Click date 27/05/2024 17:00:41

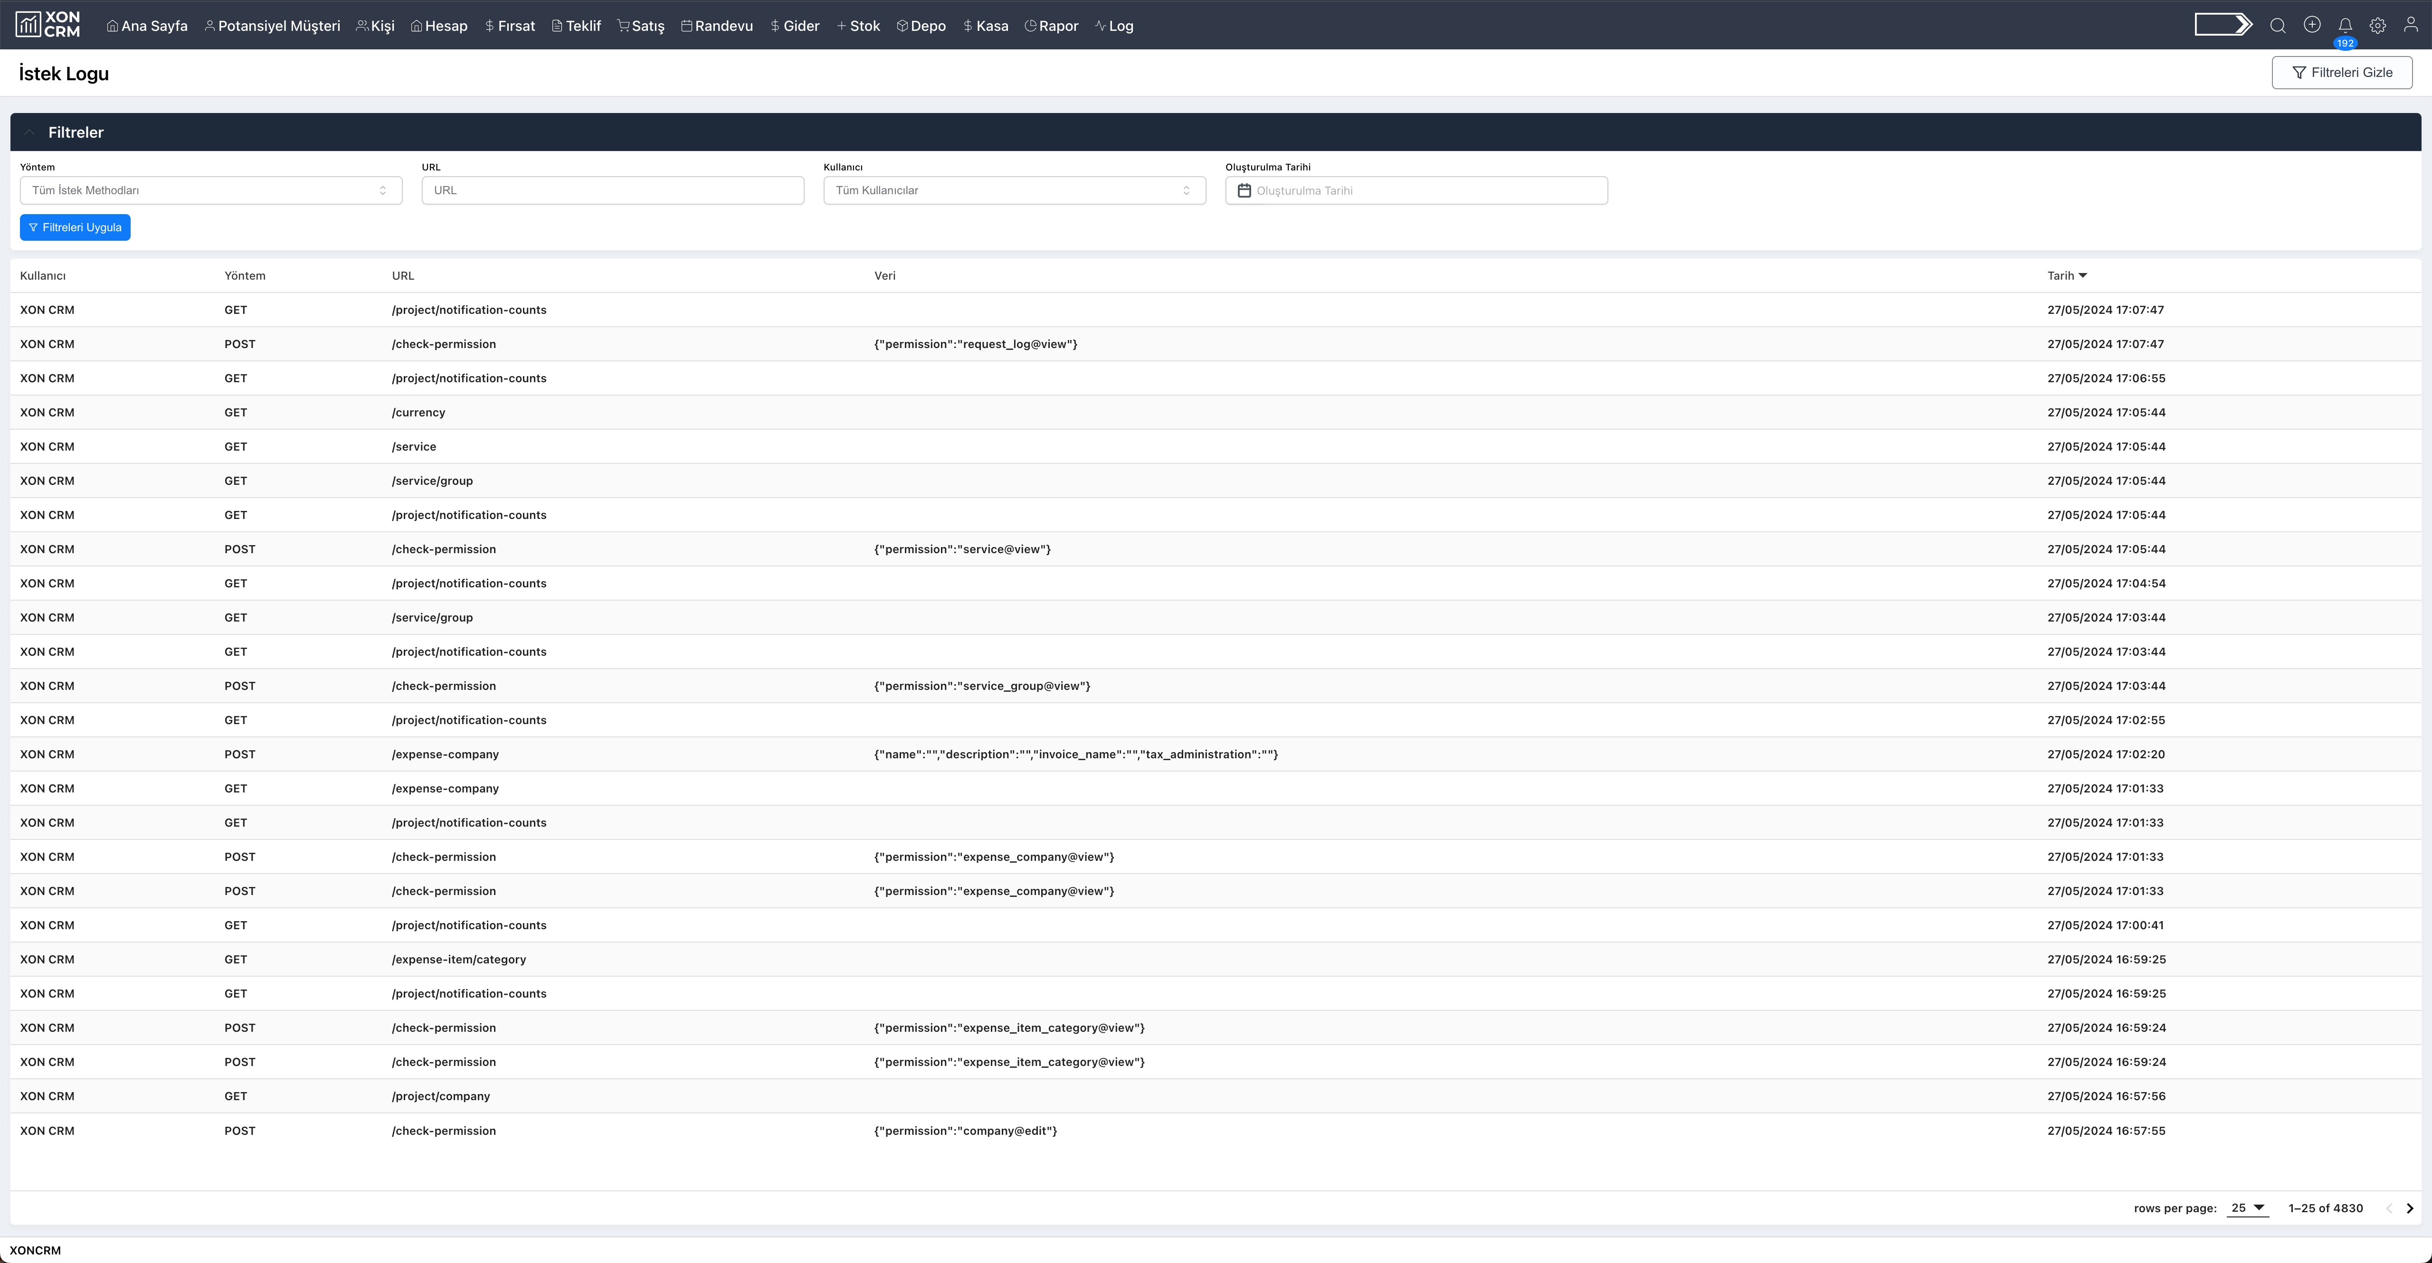[x=2105, y=925]
